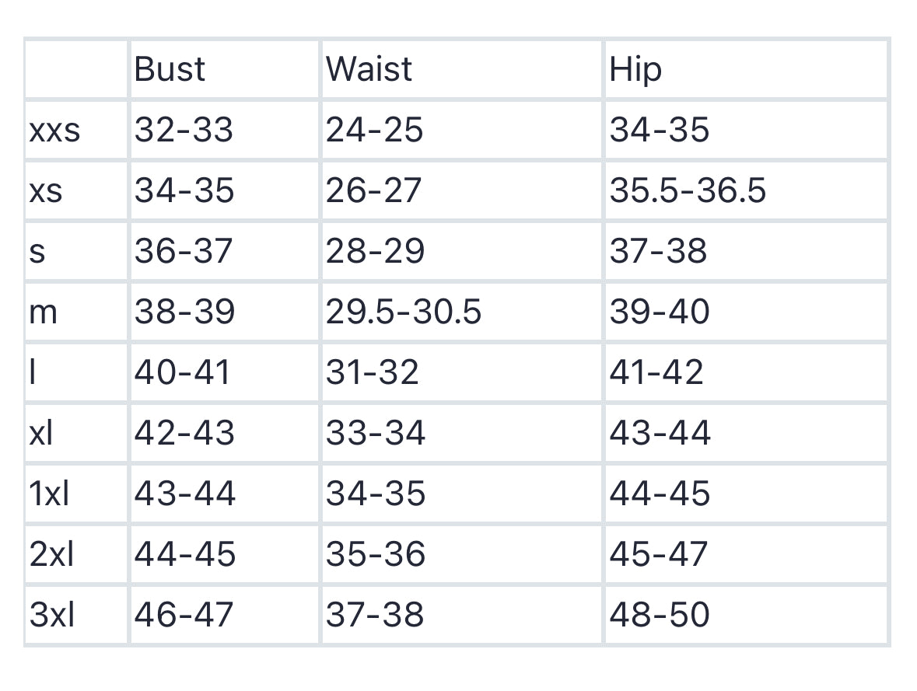Click the Hip column header
The image size is (917, 691).
635,69
